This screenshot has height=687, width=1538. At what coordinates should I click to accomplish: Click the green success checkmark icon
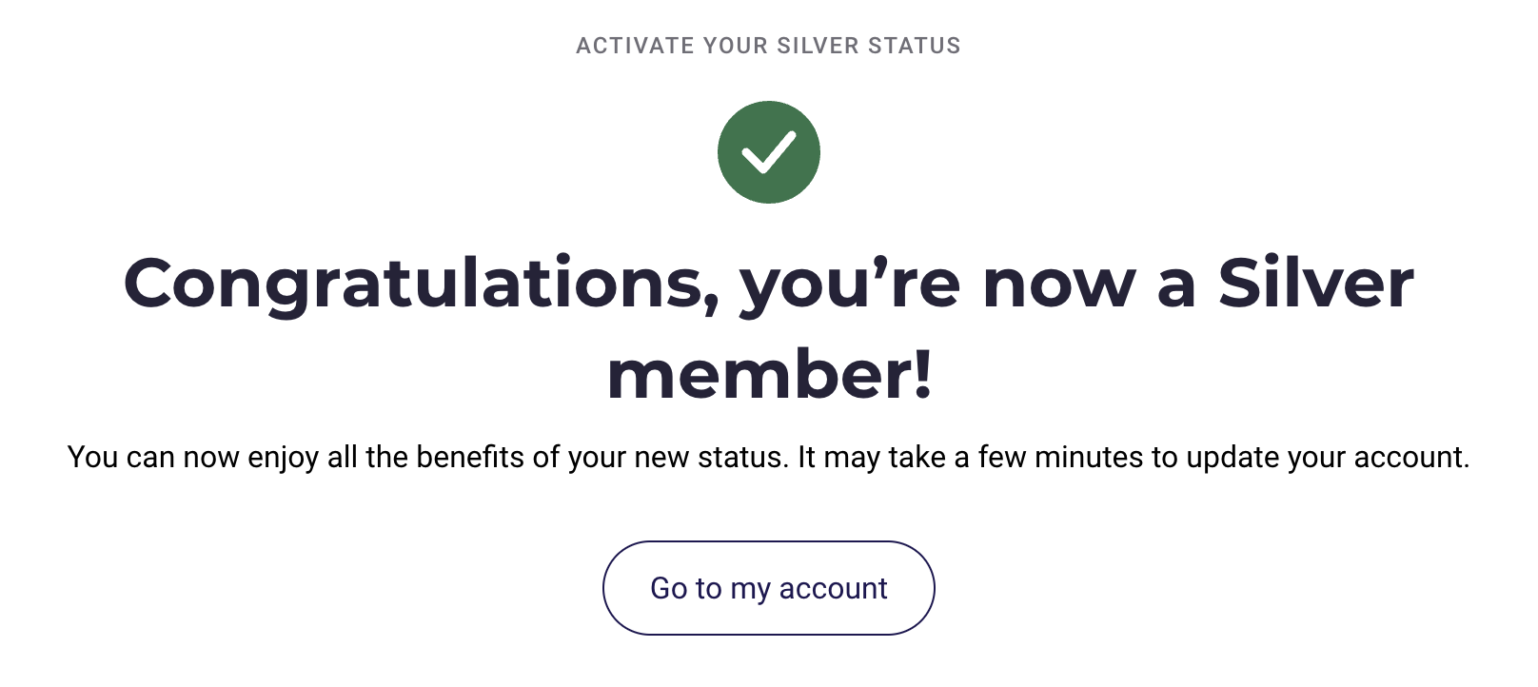(x=768, y=152)
